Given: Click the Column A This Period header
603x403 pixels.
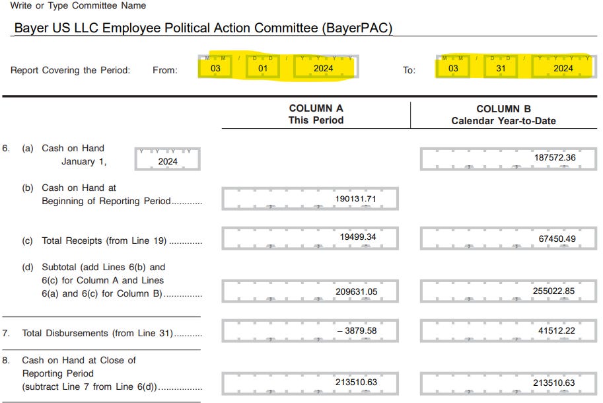Looking at the screenshot, I should [x=316, y=114].
